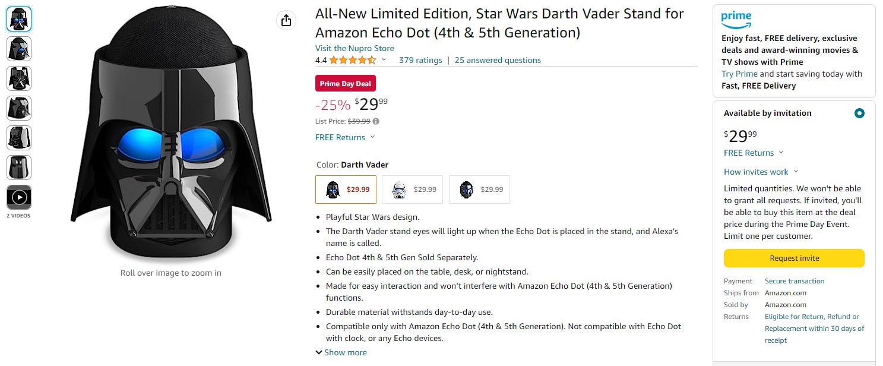
Task: Click the Prime logo
Action: [736, 19]
